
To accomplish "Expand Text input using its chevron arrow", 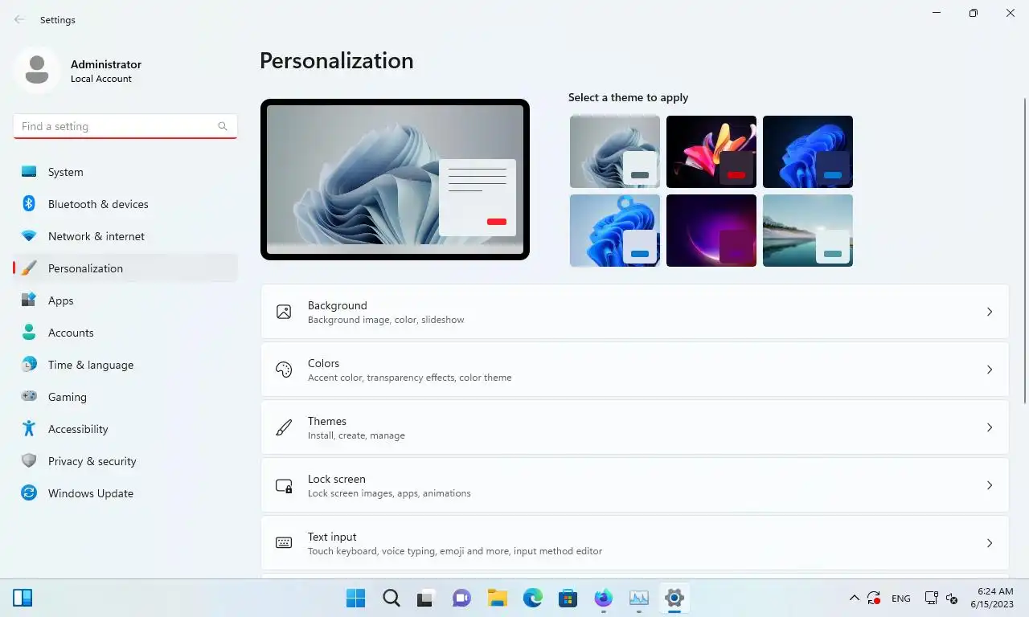I will 990,543.
